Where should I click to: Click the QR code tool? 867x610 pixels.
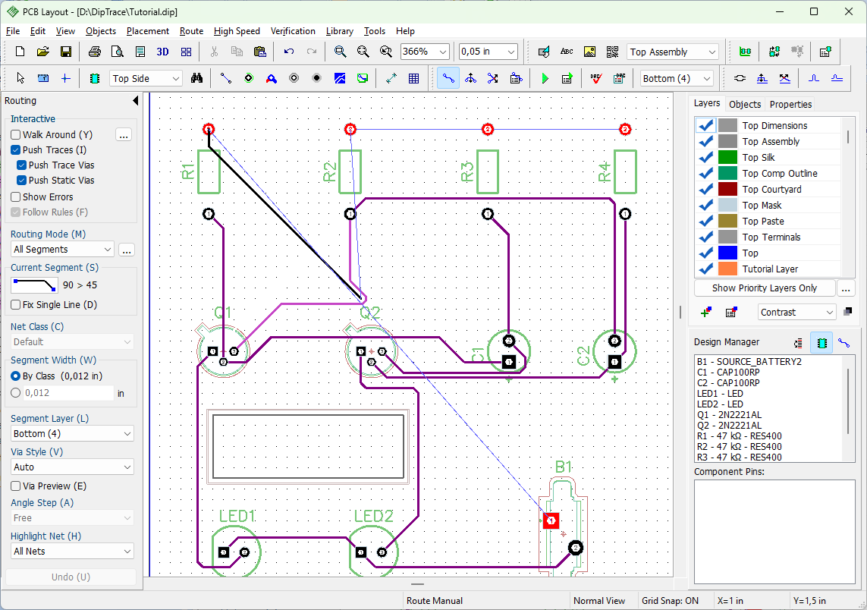(x=612, y=52)
